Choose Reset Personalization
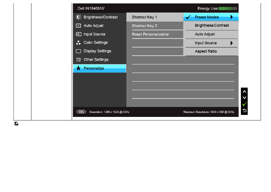This screenshot has width=271, height=192. point(155,34)
